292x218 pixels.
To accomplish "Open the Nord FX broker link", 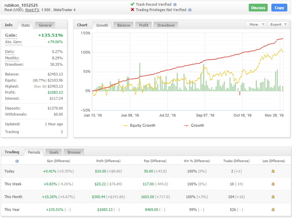I will click(x=32, y=10).
